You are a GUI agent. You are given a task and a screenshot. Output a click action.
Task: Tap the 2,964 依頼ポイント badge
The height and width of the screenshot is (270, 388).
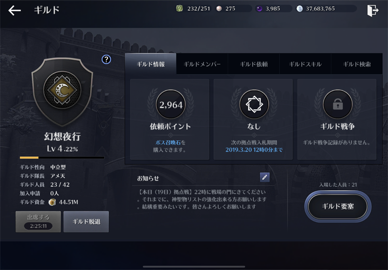[x=171, y=105]
